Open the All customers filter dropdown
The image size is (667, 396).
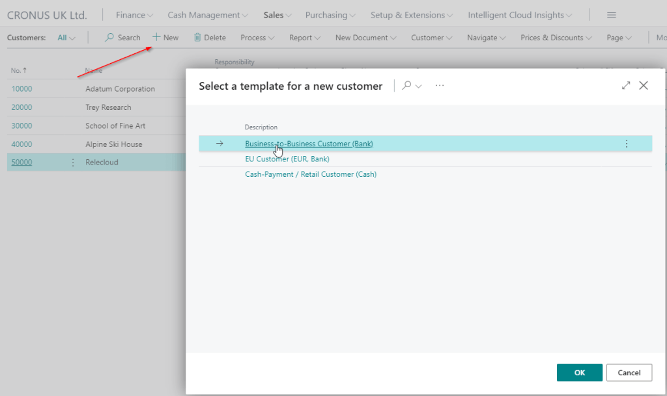click(66, 38)
